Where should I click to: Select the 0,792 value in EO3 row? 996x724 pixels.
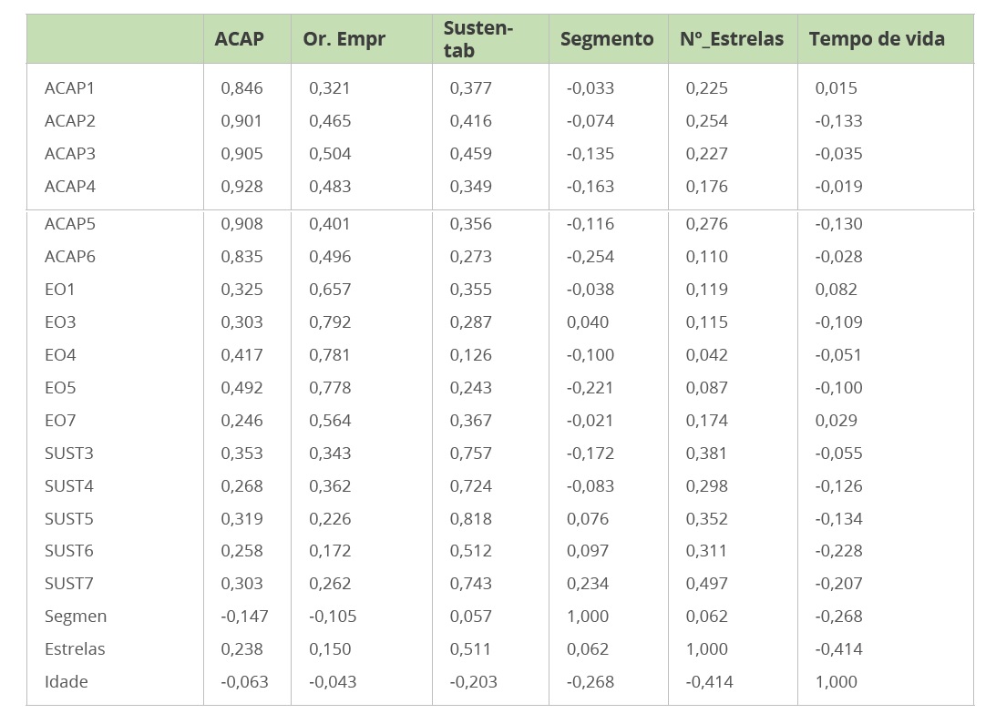click(329, 322)
